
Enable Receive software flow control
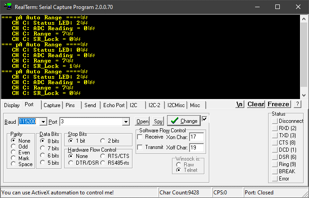click(x=140, y=137)
